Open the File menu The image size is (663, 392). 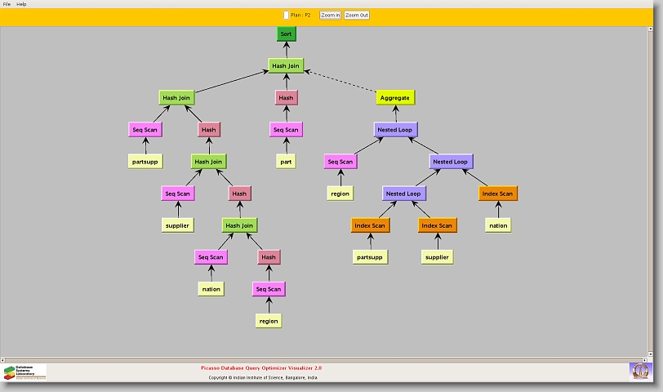7,4
